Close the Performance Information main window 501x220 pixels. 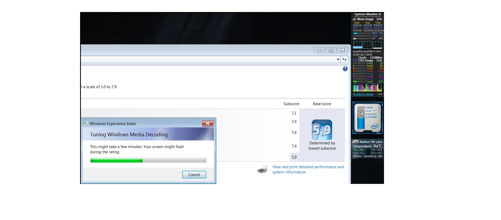point(343,50)
